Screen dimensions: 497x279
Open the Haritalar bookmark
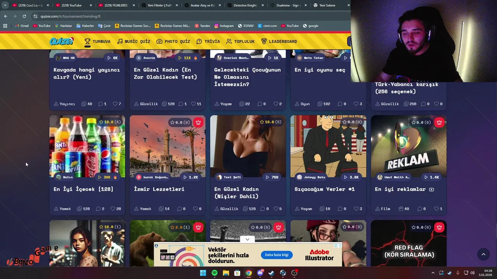coord(63,26)
